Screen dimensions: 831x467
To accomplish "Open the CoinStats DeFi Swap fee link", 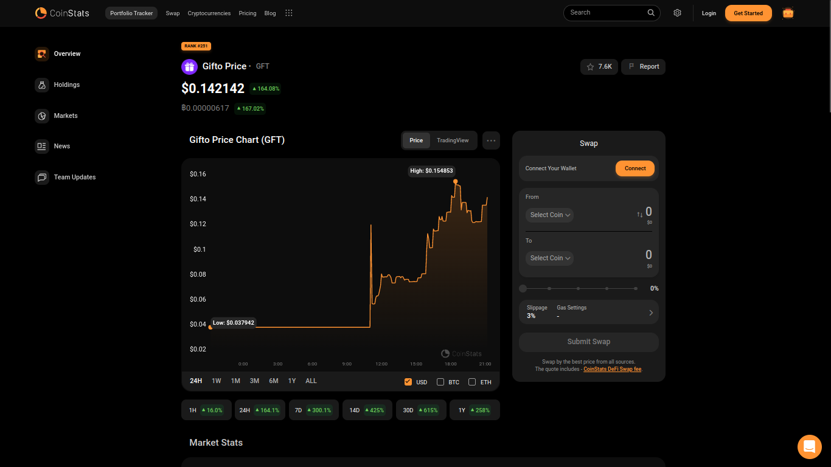I will [612, 369].
